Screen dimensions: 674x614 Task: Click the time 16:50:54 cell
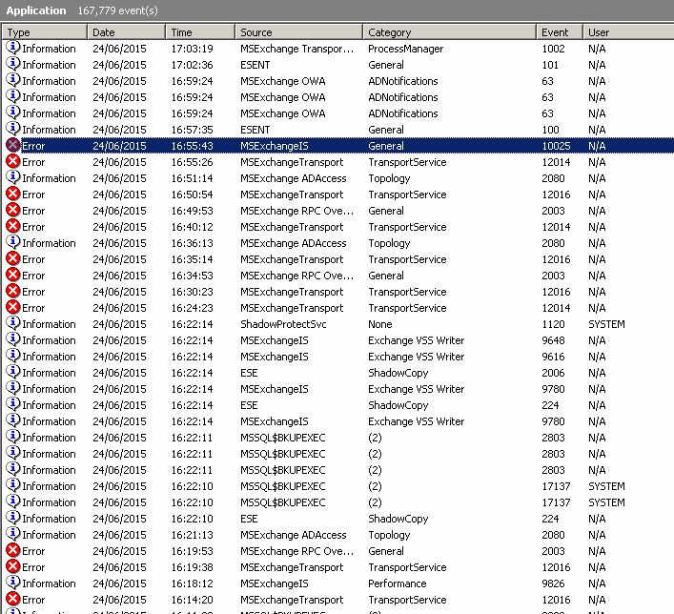pyautogui.click(x=193, y=194)
